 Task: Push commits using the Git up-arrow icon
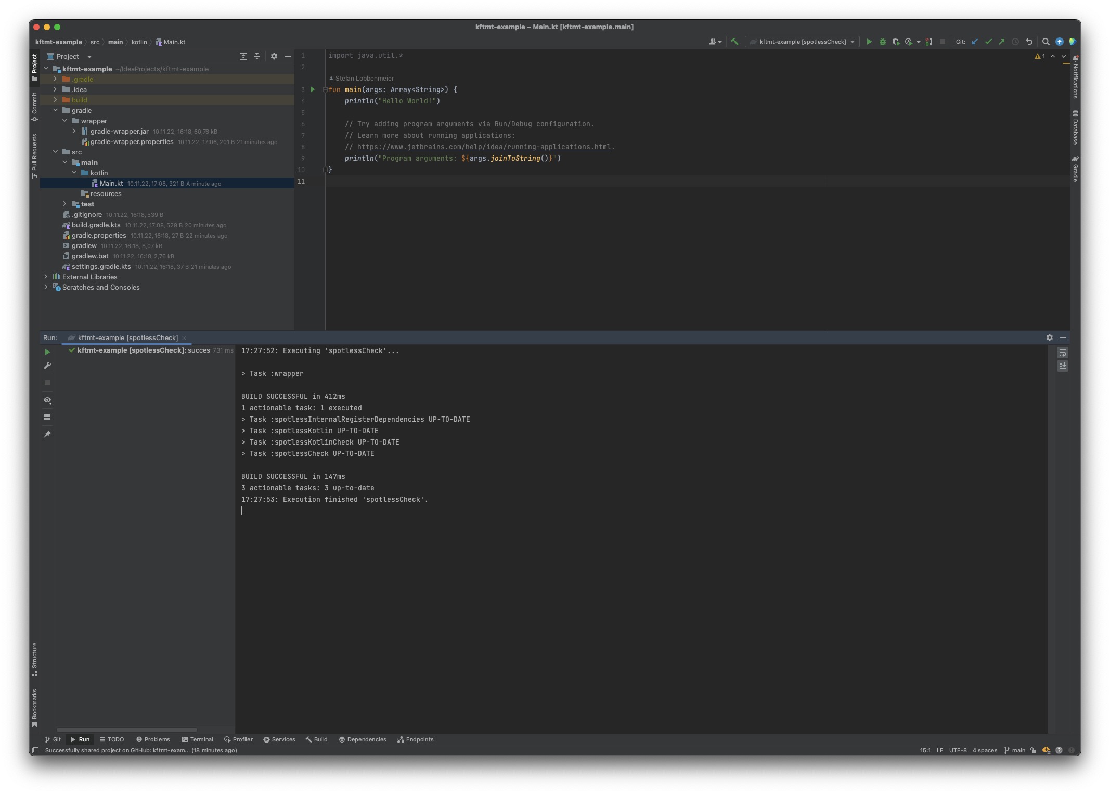[x=1001, y=42]
